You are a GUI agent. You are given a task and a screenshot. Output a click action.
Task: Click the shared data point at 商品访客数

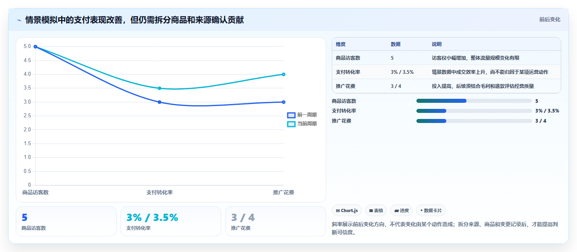click(x=35, y=47)
